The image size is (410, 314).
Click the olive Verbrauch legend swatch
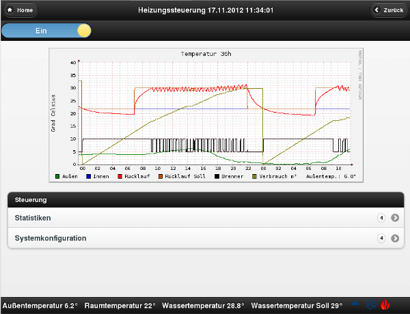point(254,177)
